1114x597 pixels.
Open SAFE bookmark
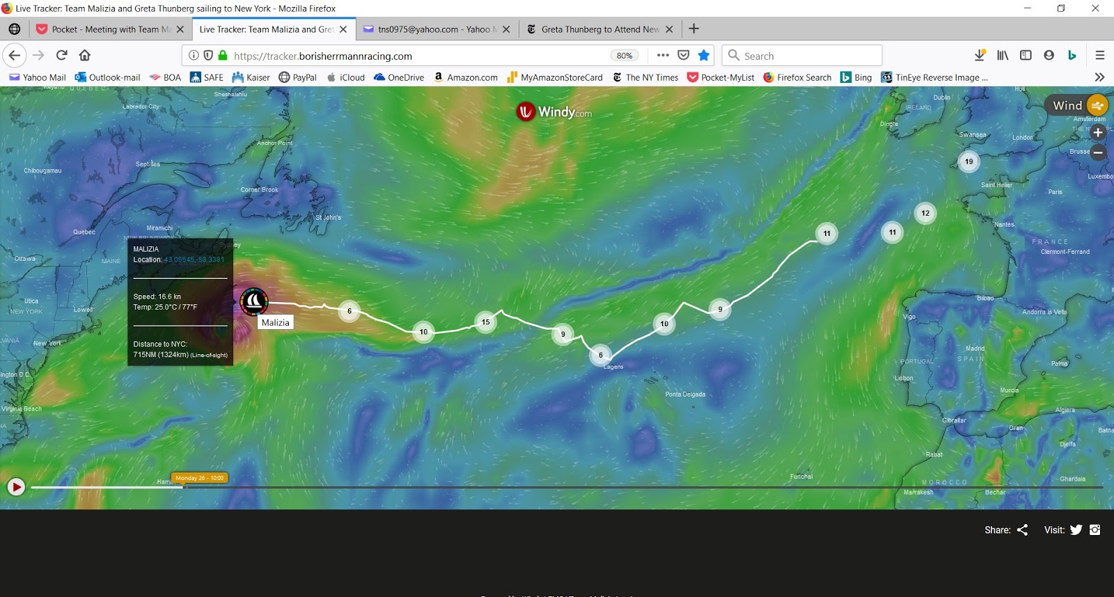207,77
